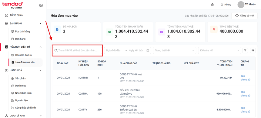Click the Danh mục category icon
The width and height of the screenshot is (261, 118).
(x=12, y=86)
